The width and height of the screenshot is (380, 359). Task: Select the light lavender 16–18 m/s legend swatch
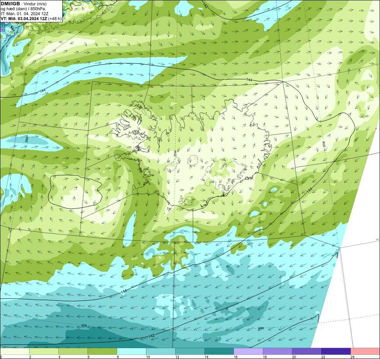249,351
